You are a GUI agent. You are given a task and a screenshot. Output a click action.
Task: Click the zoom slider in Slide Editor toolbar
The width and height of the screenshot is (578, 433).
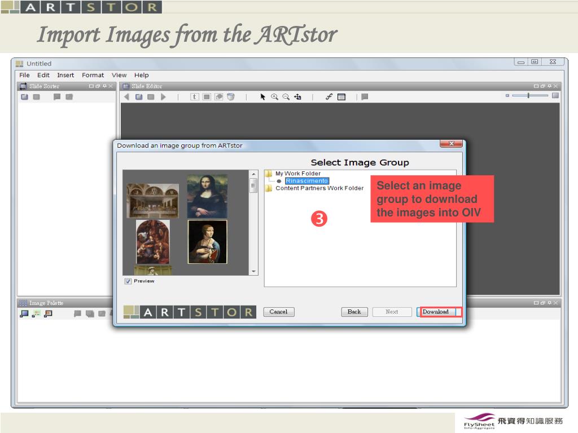[530, 95]
